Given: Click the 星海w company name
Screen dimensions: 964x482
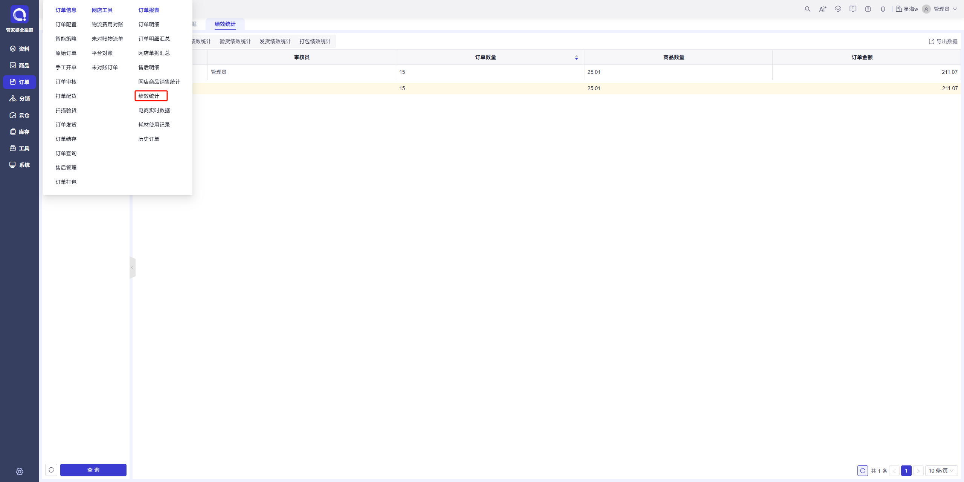Looking at the screenshot, I should [907, 9].
